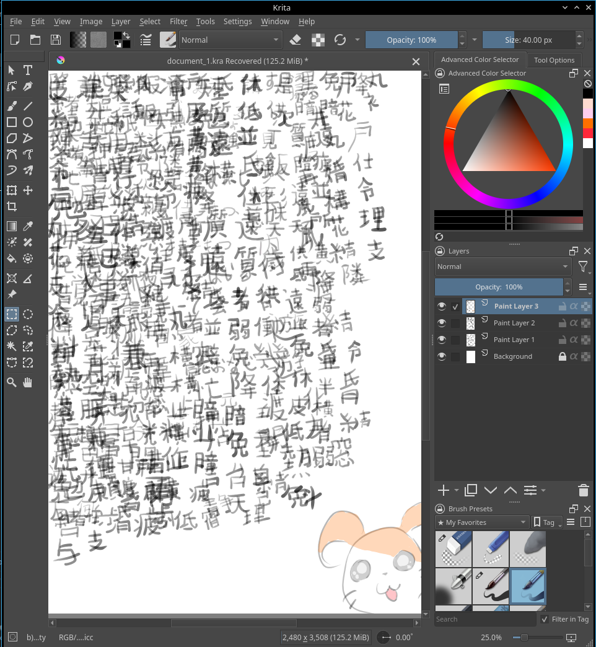
Task: Open the brush editor settings icon
Action: 146,40
